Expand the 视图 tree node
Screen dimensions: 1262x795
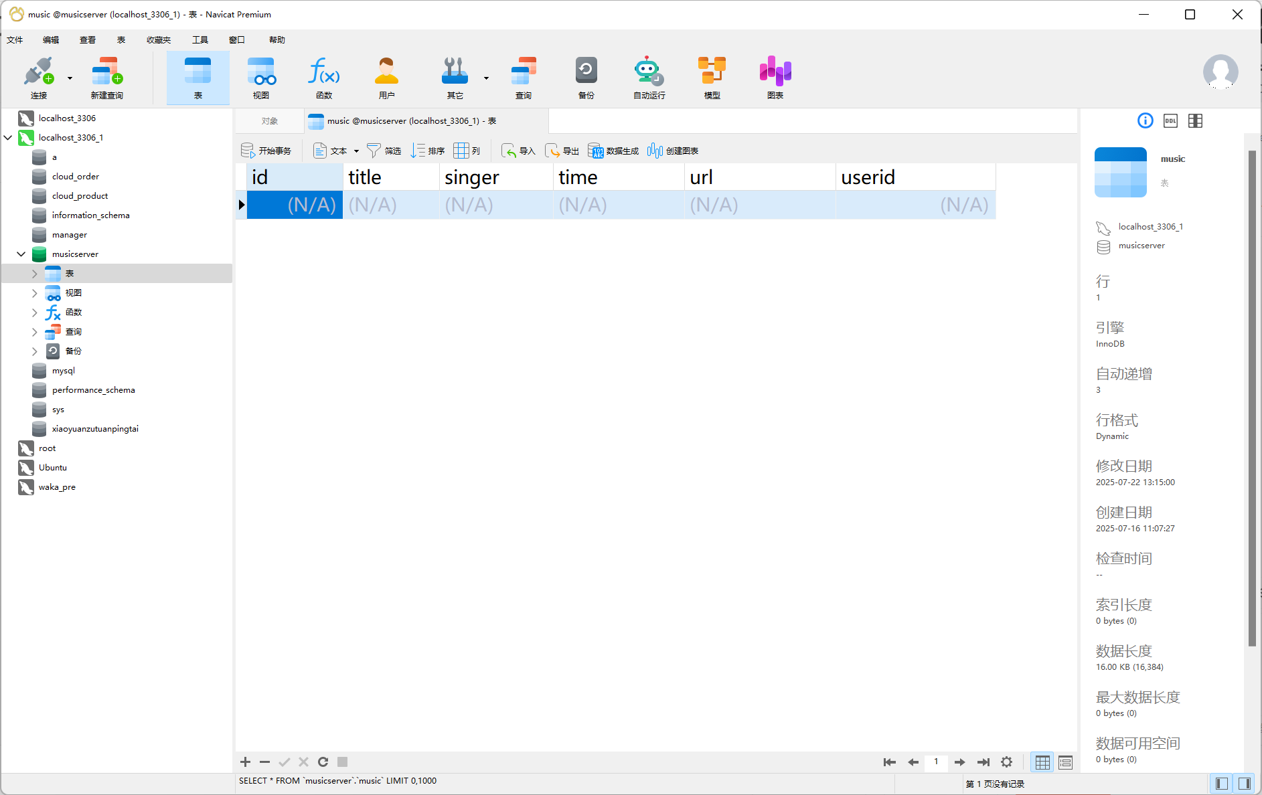35,293
